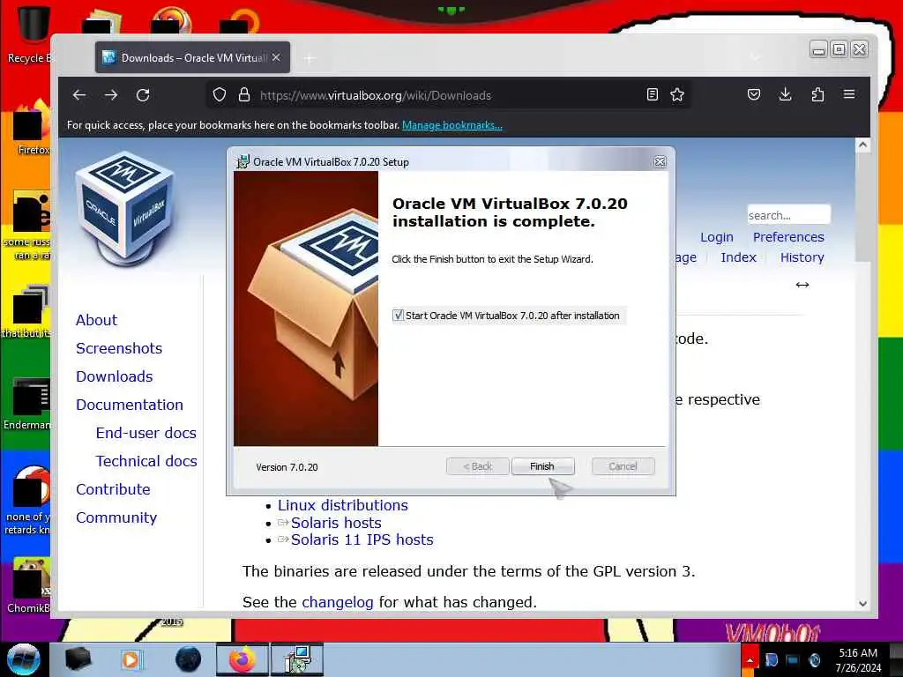903x677 pixels.
Task: Click the History link
Action: coord(802,257)
